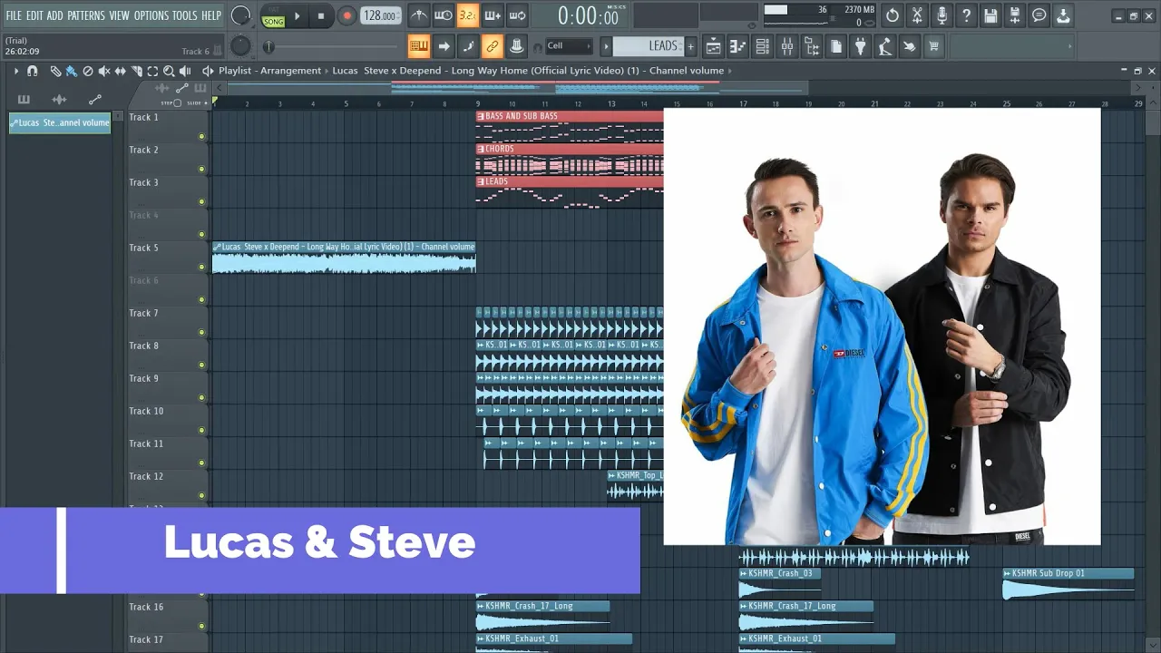Open the FILE menu
The height and width of the screenshot is (653, 1161).
(14, 15)
